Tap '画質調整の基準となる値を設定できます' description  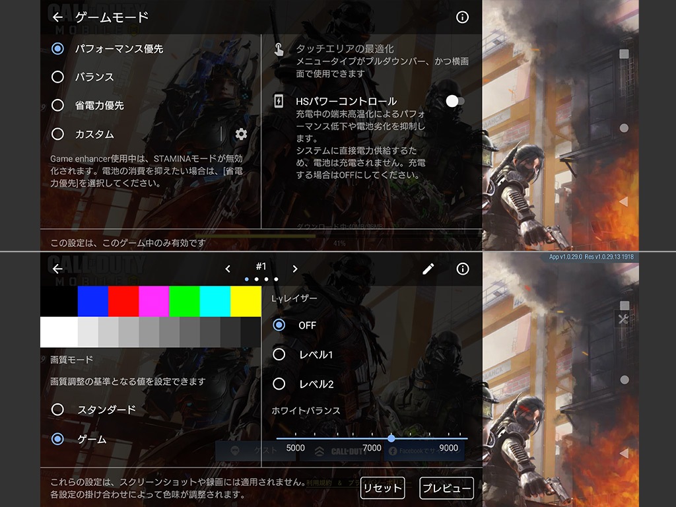[x=127, y=382]
